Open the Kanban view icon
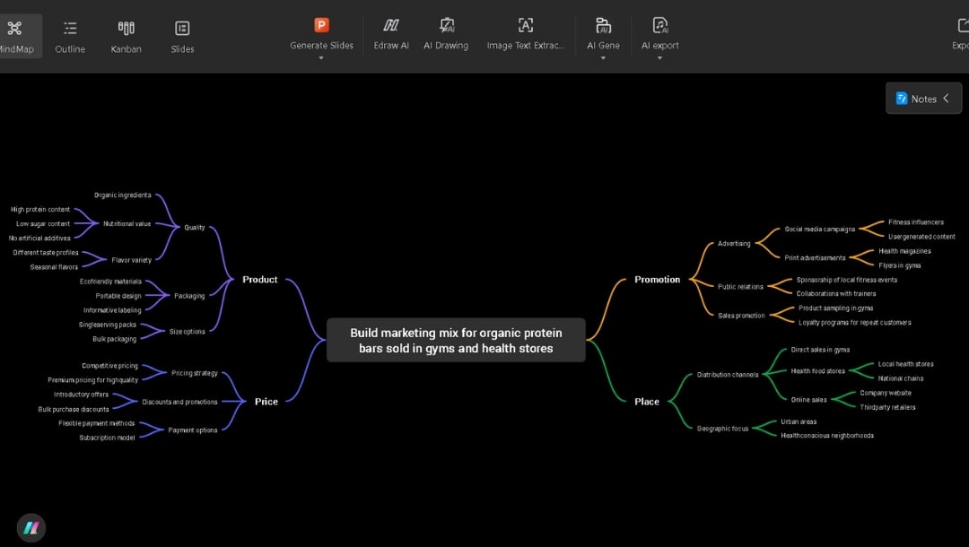Screen dimensions: 969x547 coord(126,28)
